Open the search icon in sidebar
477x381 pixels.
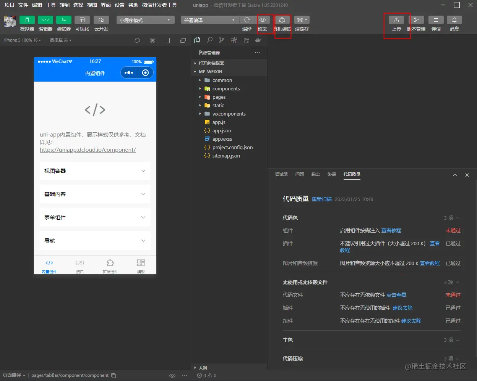pos(209,40)
